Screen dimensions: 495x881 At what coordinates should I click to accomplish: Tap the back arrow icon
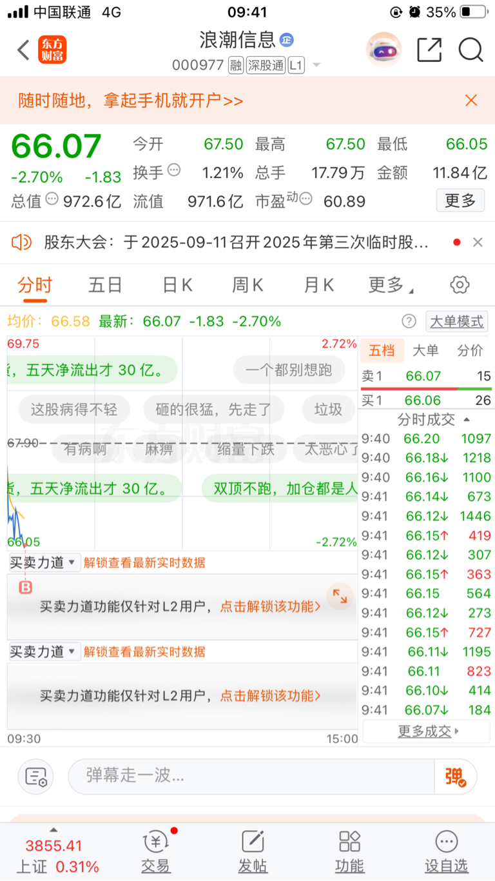coord(23,50)
